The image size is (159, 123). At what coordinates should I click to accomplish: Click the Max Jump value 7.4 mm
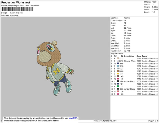[127, 48]
